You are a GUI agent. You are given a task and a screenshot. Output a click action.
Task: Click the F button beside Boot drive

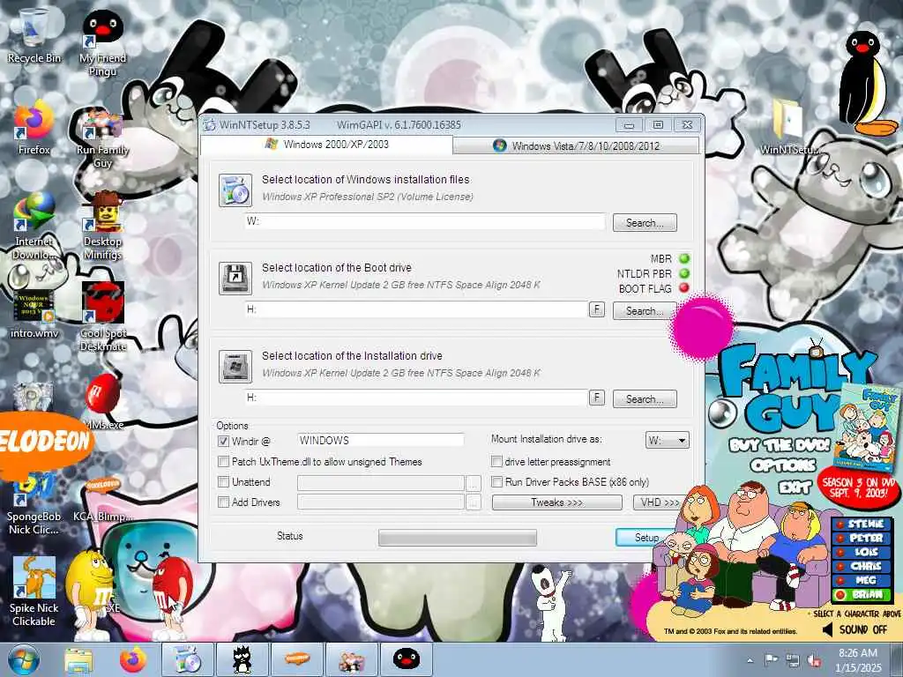(x=597, y=309)
